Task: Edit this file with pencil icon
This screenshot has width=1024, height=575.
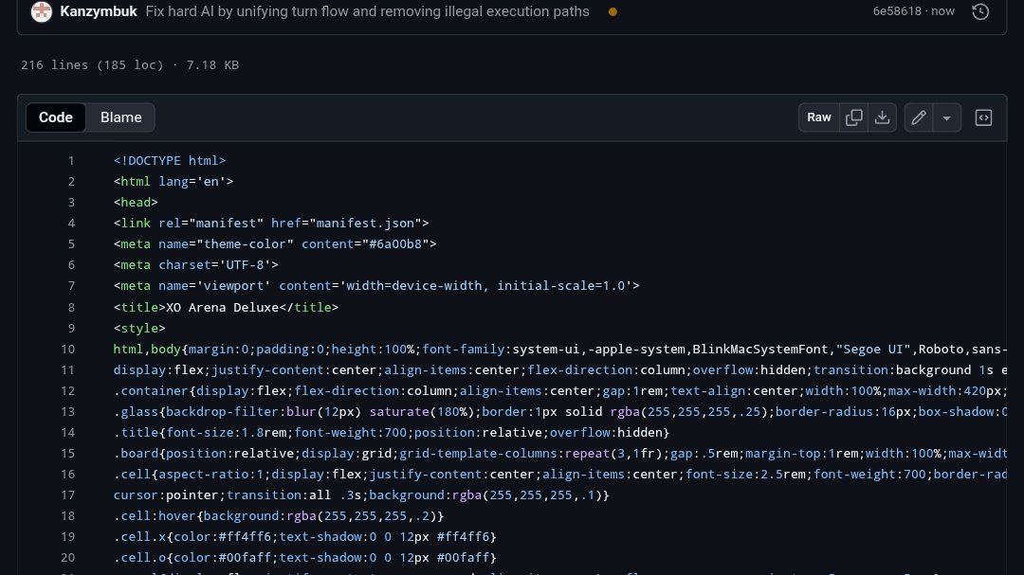Action: [x=919, y=117]
